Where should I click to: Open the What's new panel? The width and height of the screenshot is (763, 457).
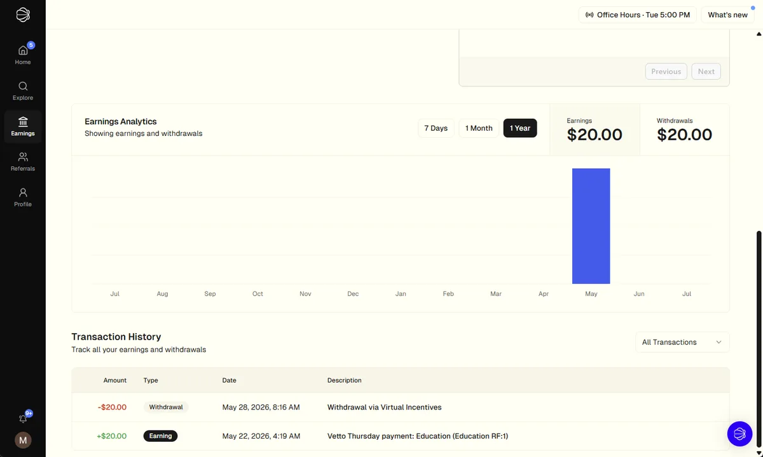[x=727, y=15]
